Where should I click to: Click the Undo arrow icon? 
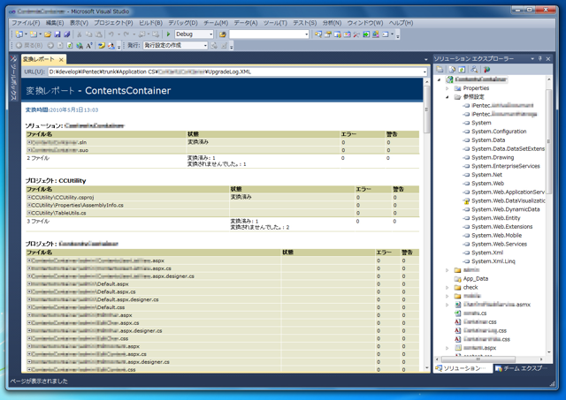(111, 34)
